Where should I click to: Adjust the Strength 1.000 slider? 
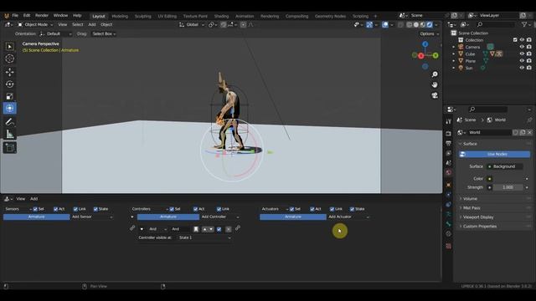[x=508, y=187]
